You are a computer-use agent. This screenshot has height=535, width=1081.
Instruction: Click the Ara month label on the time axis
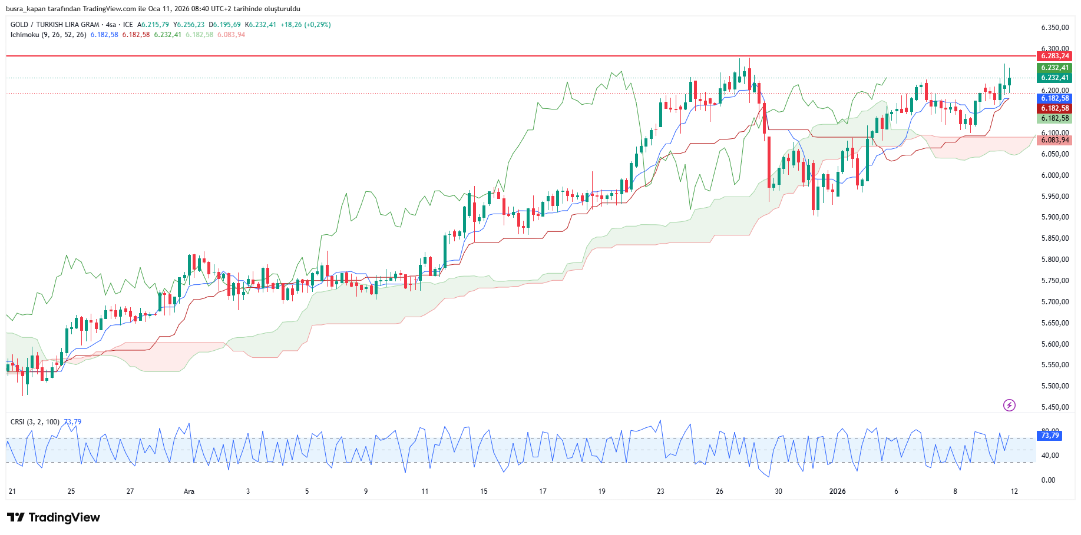pyautogui.click(x=189, y=491)
